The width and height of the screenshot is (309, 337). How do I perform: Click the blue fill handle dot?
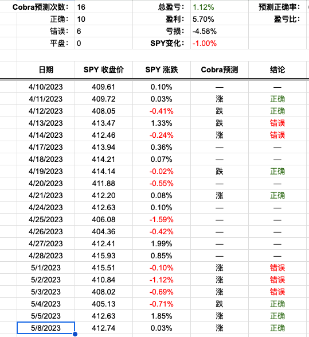pyautogui.click(x=75, y=334)
